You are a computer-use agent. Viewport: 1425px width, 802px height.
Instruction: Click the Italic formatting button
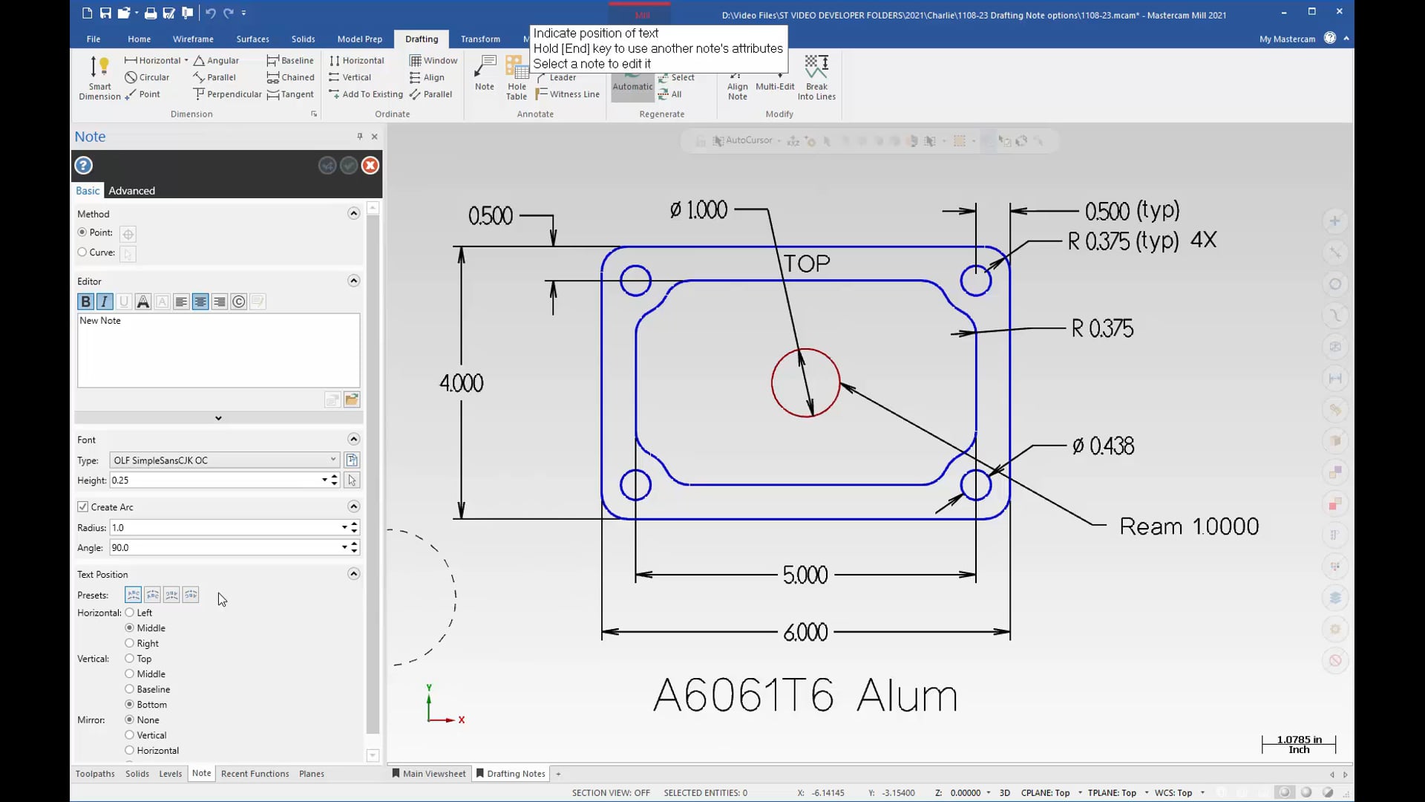(x=105, y=301)
